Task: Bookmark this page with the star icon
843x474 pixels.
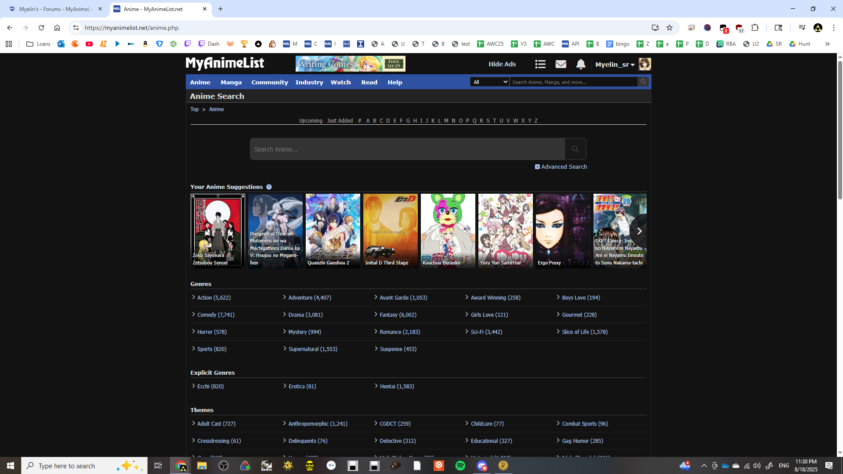Action: [x=669, y=28]
